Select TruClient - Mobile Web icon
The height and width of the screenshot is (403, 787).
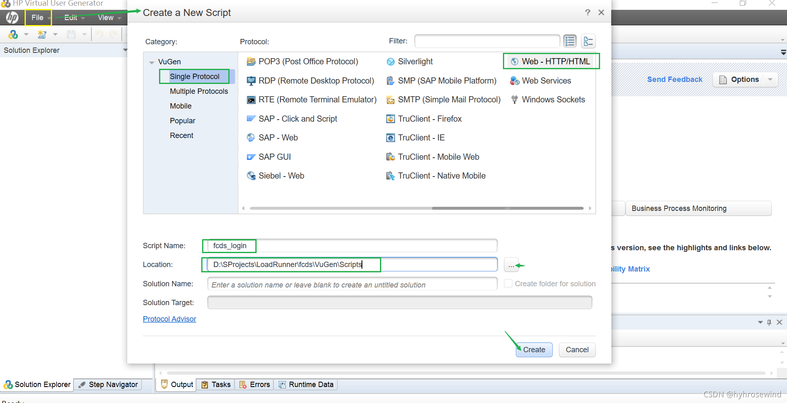click(x=391, y=157)
